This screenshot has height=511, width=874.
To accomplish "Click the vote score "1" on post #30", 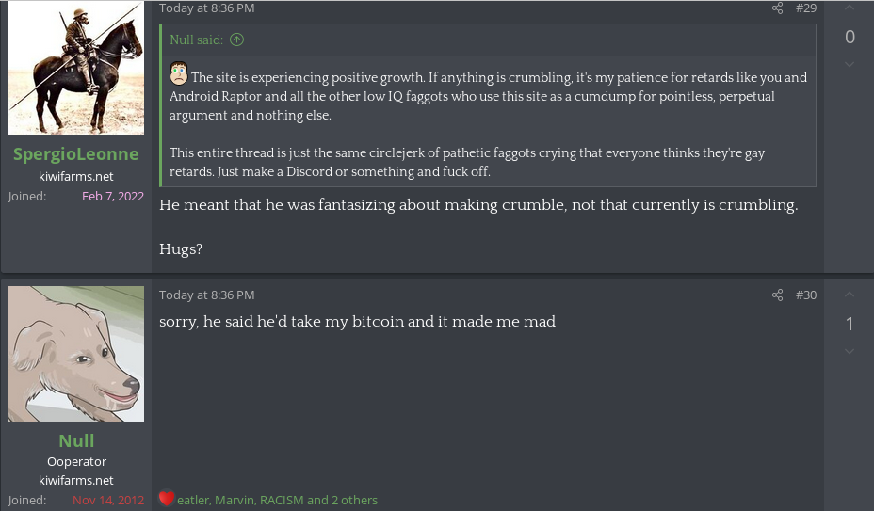I will click(x=850, y=324).
